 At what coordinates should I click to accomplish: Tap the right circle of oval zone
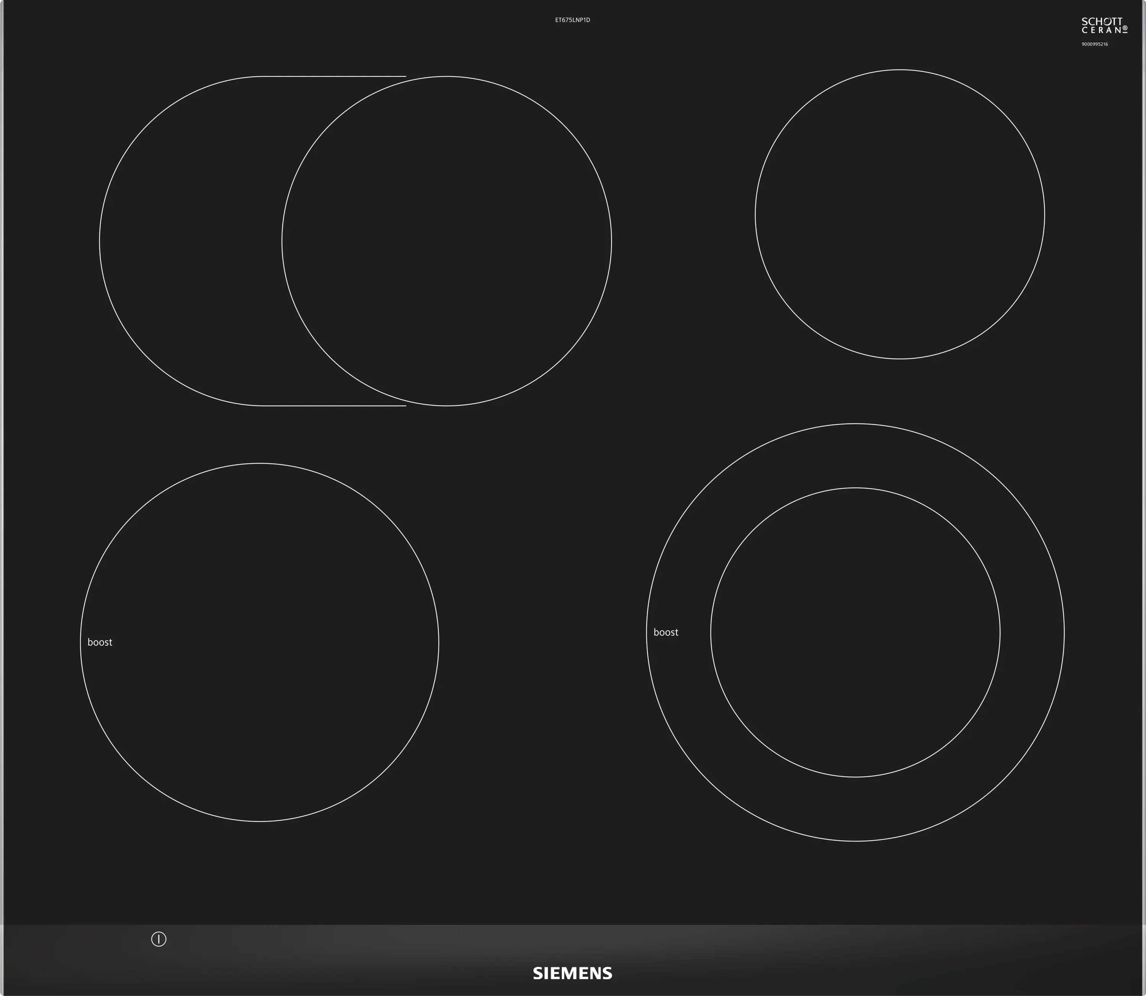(x=447, y=241)
